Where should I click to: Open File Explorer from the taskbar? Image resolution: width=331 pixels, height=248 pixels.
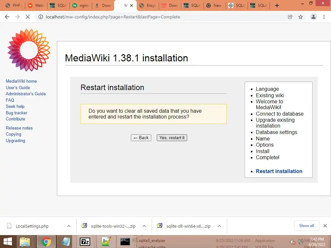[x=25, y=242]
